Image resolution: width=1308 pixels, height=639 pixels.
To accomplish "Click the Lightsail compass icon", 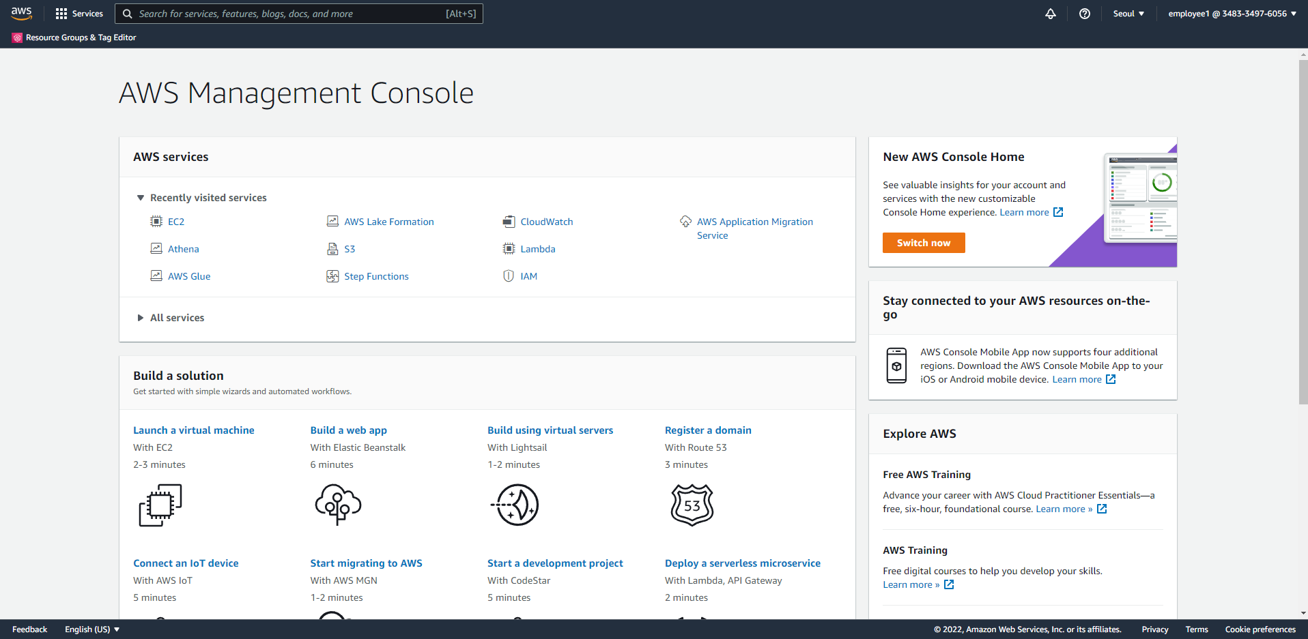I will tap(515, 505).
